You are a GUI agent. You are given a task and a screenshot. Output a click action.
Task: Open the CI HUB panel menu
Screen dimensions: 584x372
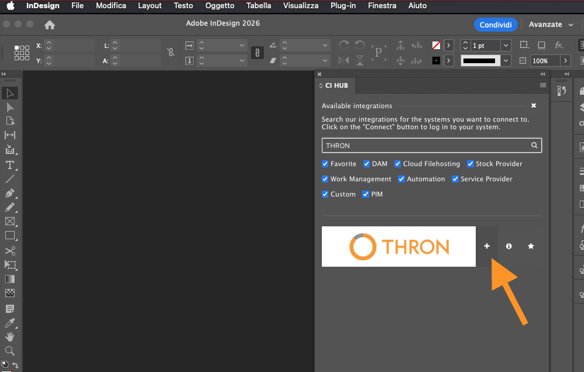tap(542, 85)
